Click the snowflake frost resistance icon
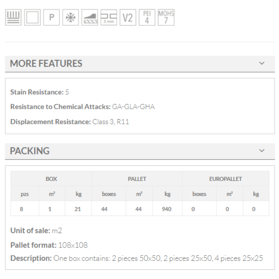Image resolution: width=279 pixels, height=279 pixels. [71, 18]
